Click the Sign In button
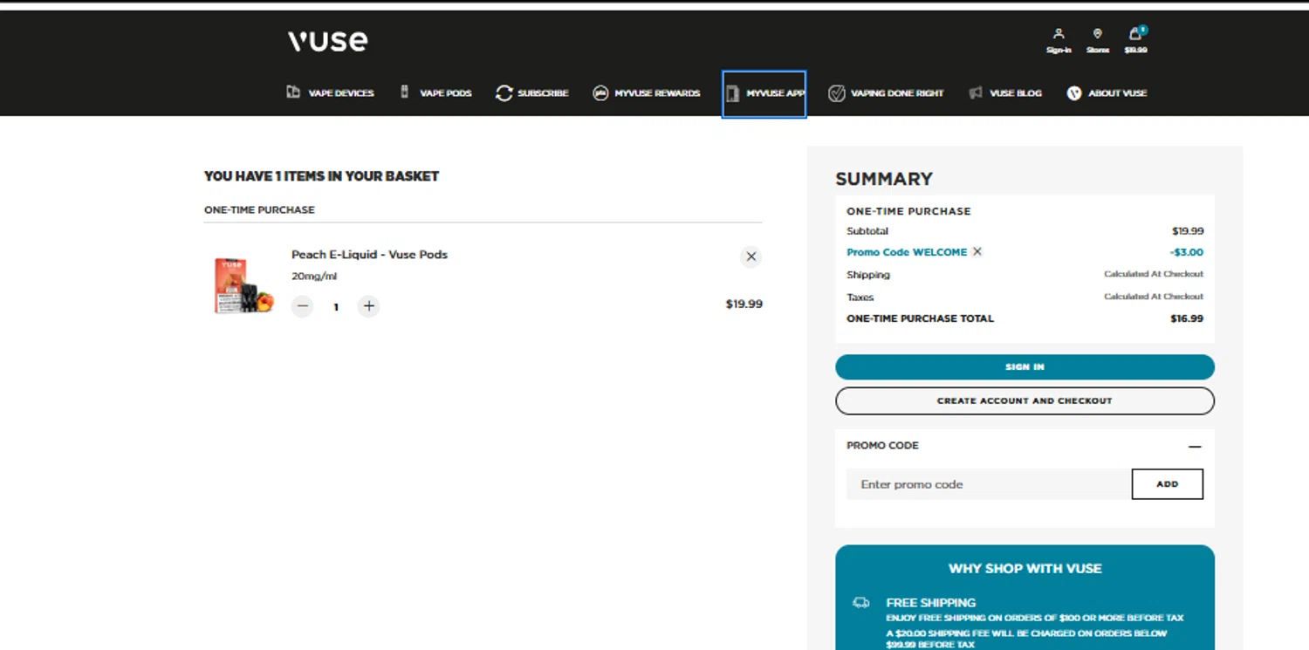 (1025, 367)
